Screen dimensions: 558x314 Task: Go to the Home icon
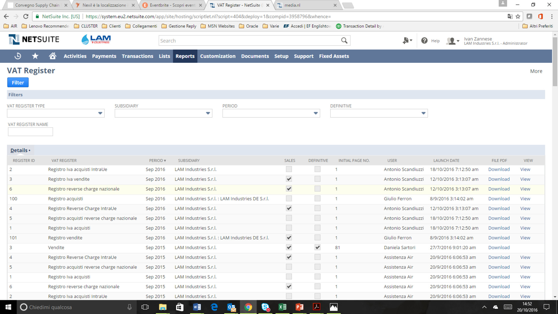click(52, 56)
